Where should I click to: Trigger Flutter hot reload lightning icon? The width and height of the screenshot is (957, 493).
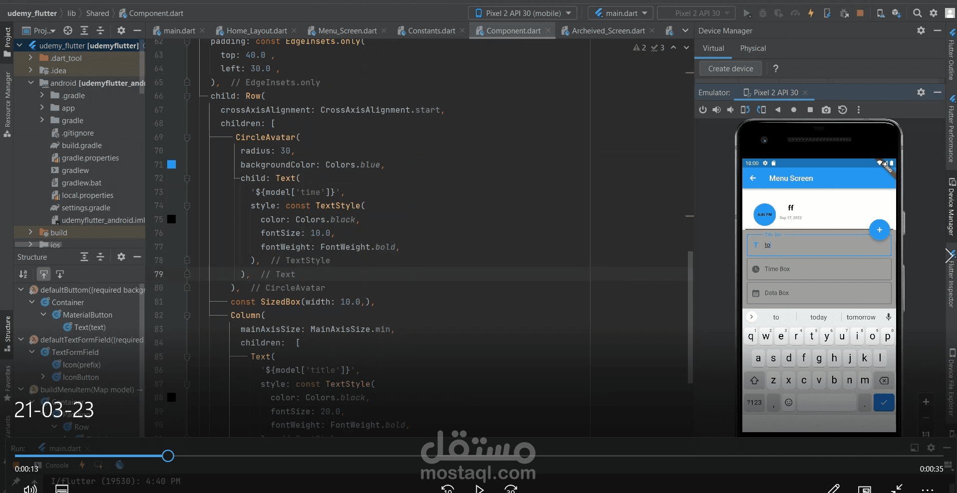[811, 13]
